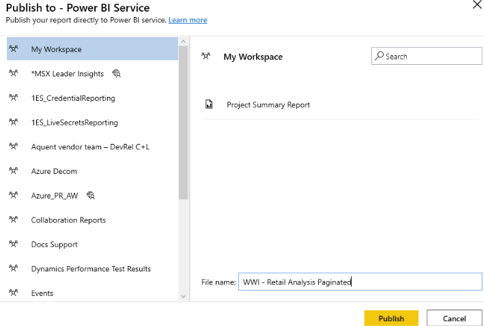Open the Project Summary Report item
This screenshot has height=326, width=484.
click(x=342, y=104)
